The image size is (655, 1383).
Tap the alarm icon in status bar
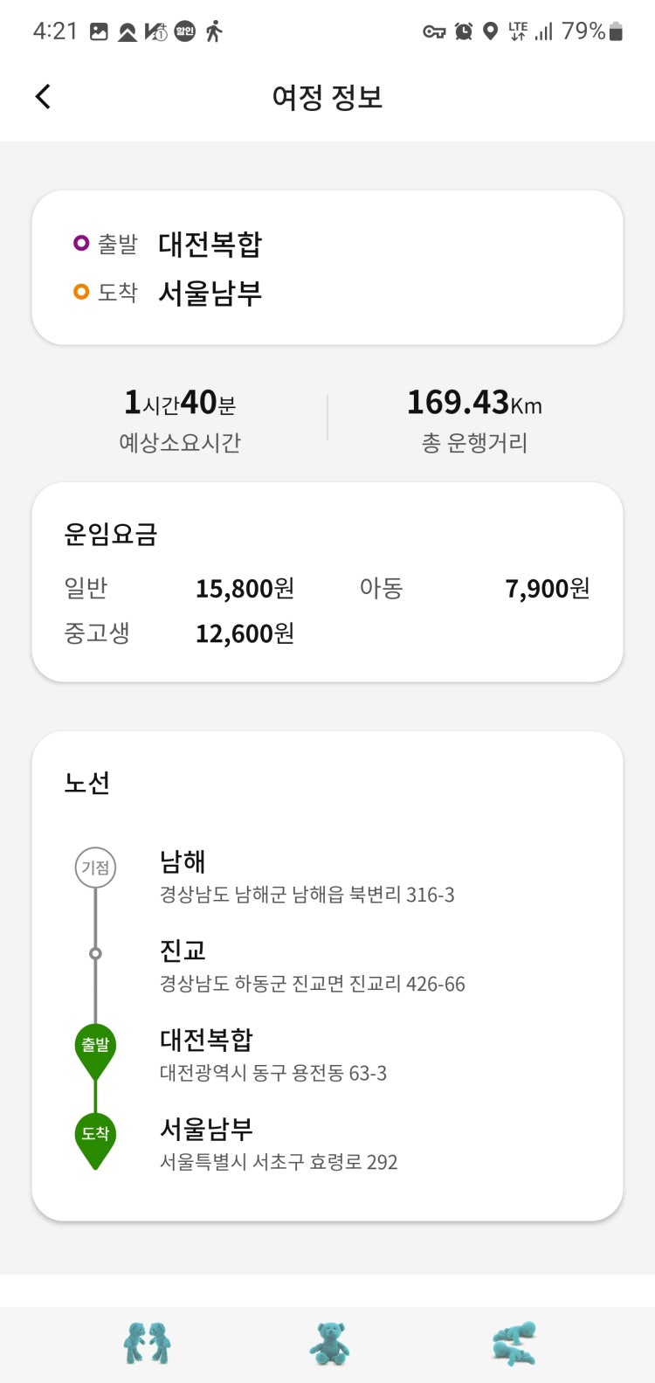point(464,32)
